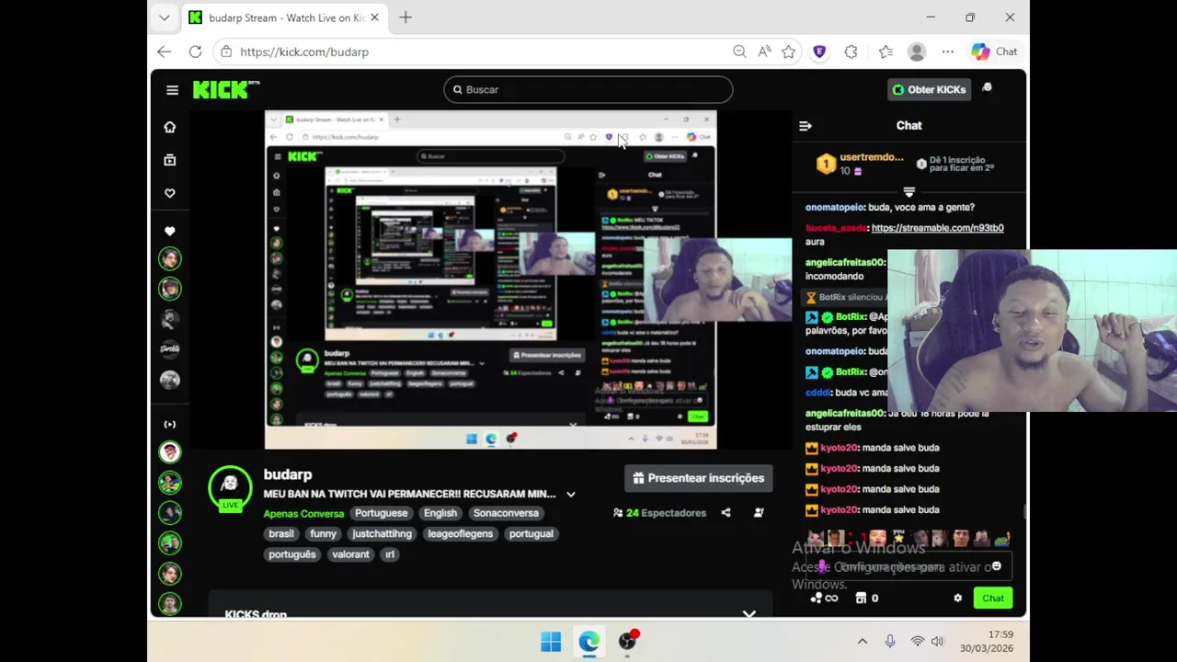Viewport: 1177px width, 662px height.
Task: Open the Apenas Conversa category link
Action: 303,514
